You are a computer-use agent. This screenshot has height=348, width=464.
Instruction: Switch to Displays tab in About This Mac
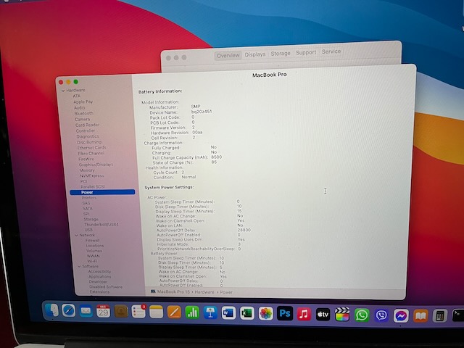(x=254, y=54)
